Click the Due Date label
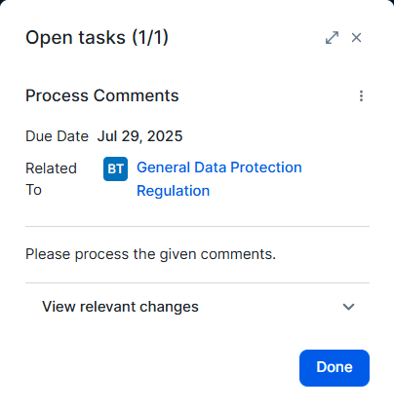Viewport: 394px width, 409px height. 57,136
